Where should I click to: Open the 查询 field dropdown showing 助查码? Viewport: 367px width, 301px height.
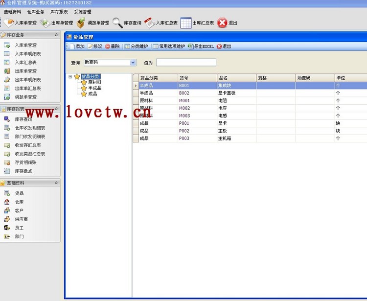click(x=133, y=63)
